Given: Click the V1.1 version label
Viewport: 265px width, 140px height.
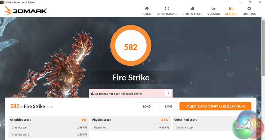Looking at the screenshot, I should (x=49, y=107).
